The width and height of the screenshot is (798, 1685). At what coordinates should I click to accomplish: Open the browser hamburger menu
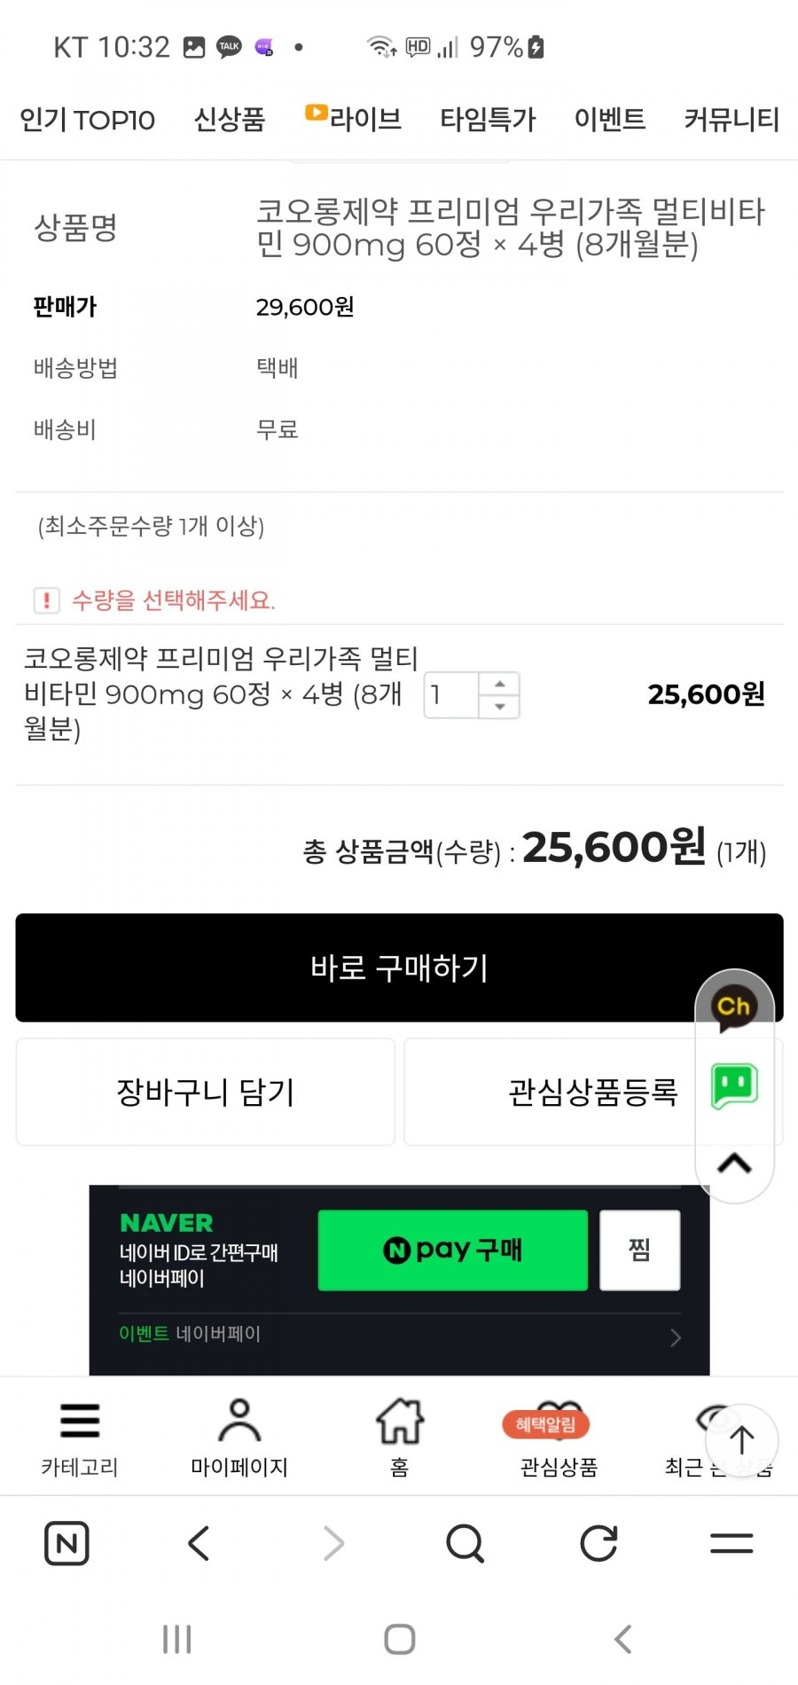tap(731, 1544)
